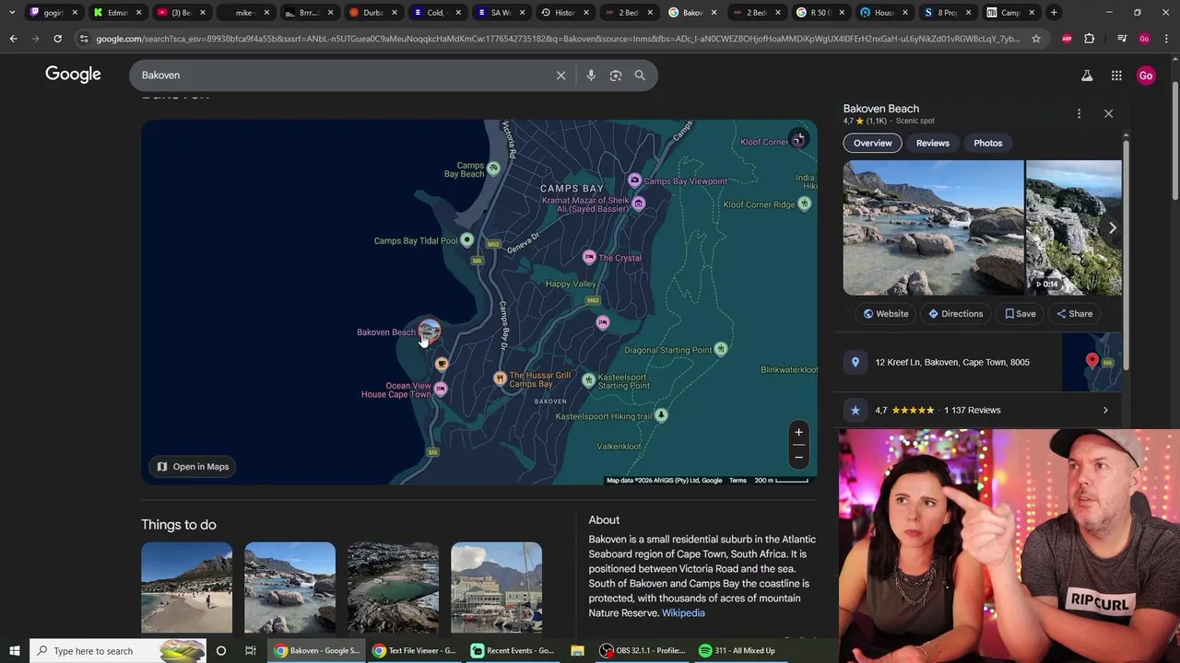This screenshot has height=663, width=1180.
Task: Open more options in Bakoven Beach panel
Action: 1079,113
